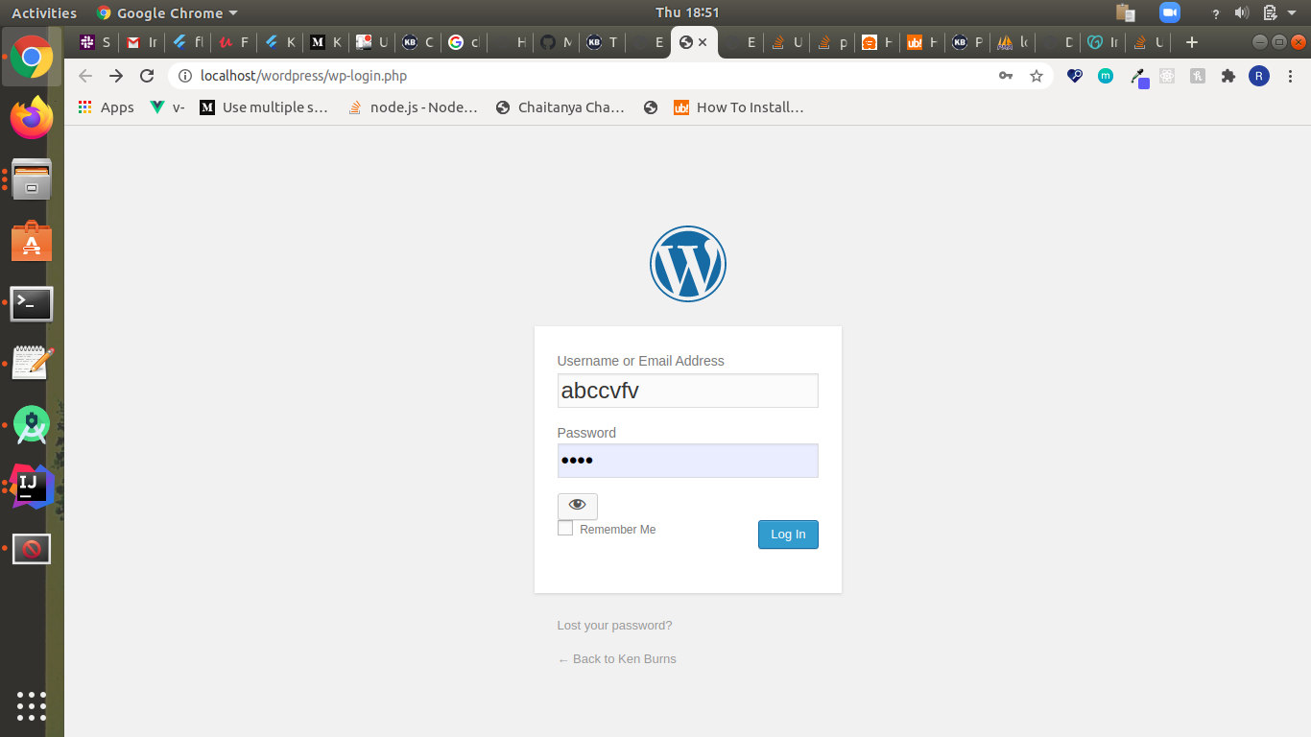
Task: Open the saved passwords key icon
Action: (1006, 76)
